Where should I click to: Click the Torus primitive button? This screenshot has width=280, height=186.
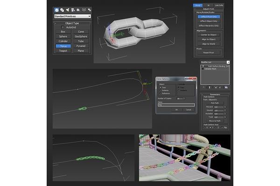coord(63,46)
